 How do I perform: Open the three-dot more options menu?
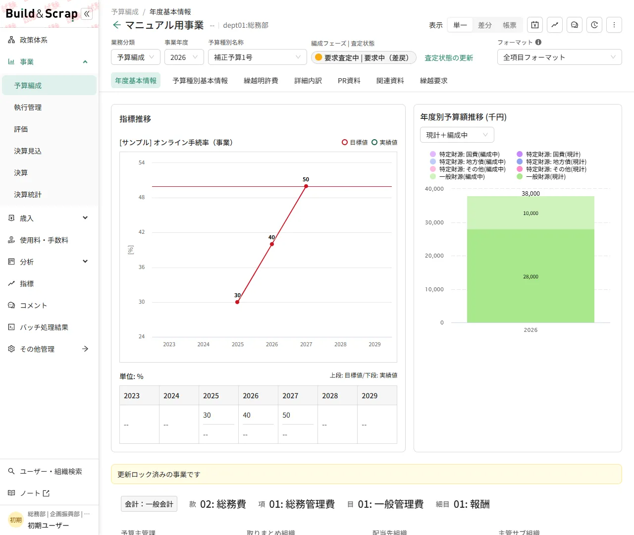614,25
